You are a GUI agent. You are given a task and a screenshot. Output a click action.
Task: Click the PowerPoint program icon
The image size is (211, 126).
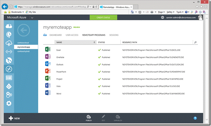48,71
